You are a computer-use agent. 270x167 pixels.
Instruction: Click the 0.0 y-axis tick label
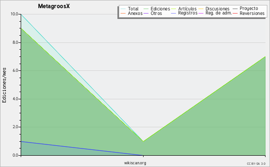15,155
